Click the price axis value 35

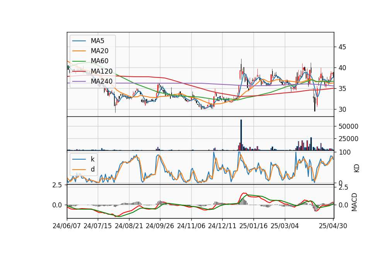(342, 89)
